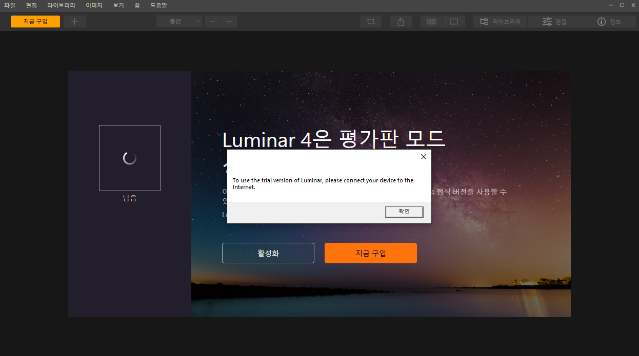
Task: Click the 활성화 activation button
Action: (268, 253)
